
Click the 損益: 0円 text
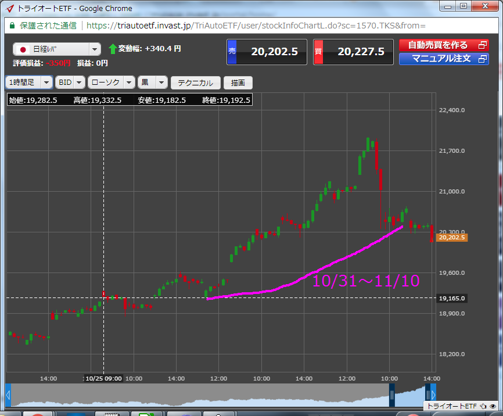92,63
